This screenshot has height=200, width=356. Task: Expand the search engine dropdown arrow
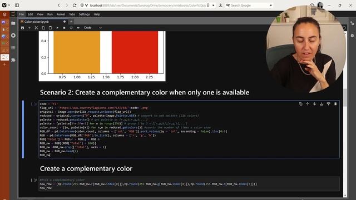(x=271, y=5)
